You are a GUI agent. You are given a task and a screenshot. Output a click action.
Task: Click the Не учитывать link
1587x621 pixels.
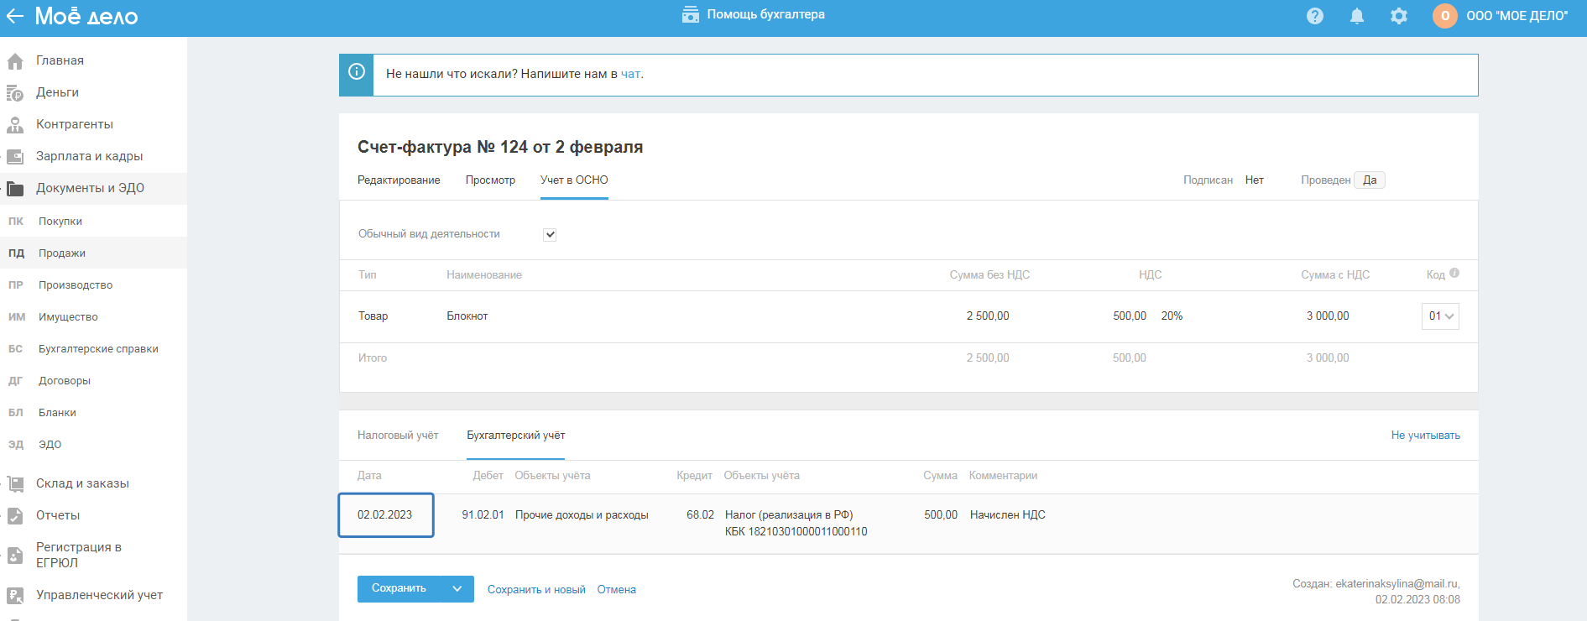(x=1425, y=436)
